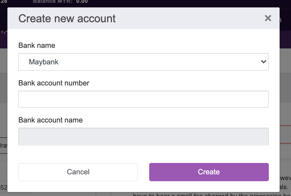The width and height of the screenshot is (291, 196).
Task: Click the Balance MYR amount in header
Action: [82, 2]
